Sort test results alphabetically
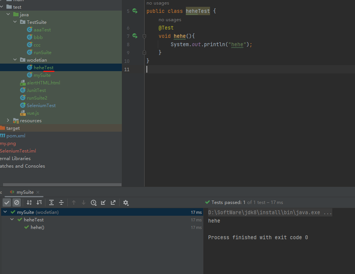Image resolution: width=355 pixels, height=274 pixels. tap(28, 202)
